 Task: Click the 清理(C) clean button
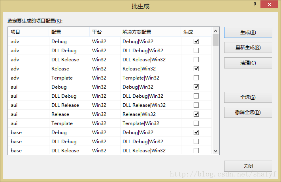tap(248, 63)
